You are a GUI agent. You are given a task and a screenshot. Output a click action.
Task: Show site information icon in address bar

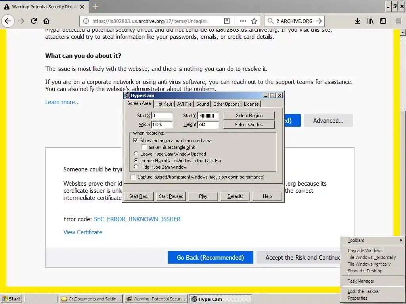86,21
